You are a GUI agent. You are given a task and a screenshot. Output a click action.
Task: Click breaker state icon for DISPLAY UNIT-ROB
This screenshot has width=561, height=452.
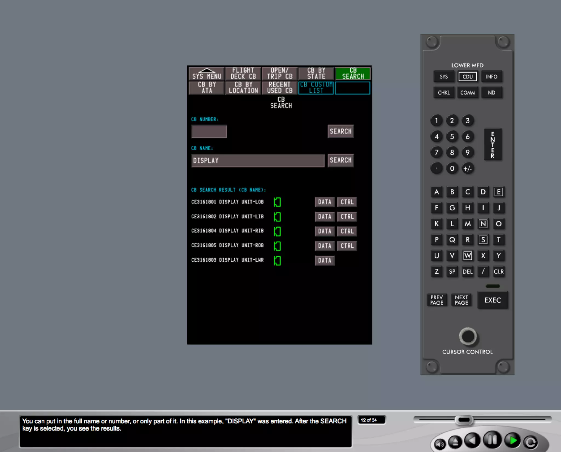(x=277, y=246)
